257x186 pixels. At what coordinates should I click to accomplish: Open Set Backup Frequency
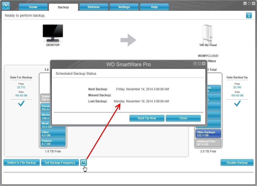[60, 162]
